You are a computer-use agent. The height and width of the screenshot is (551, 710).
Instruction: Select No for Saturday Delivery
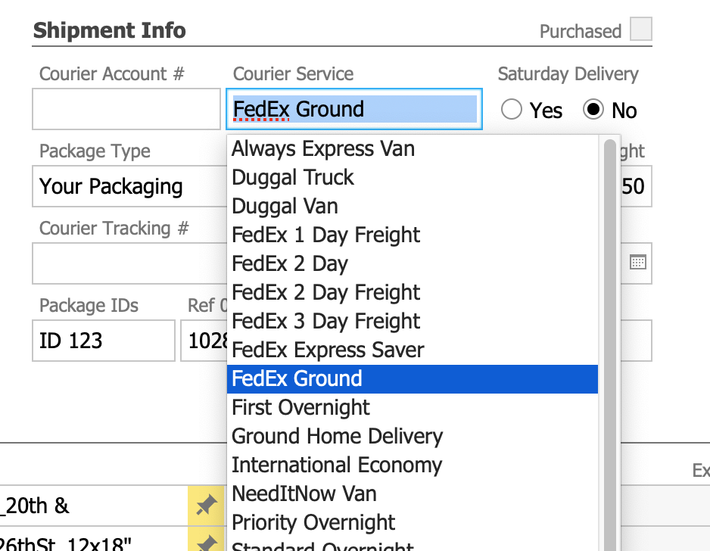pyautogui.click(x=593, y=110)
